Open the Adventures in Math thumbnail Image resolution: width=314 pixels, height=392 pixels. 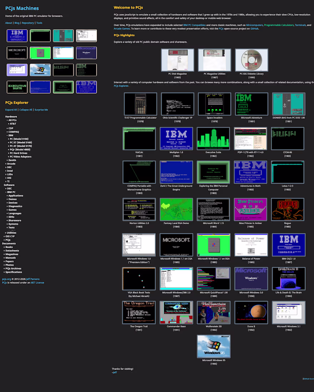click(x=250, y=172)
